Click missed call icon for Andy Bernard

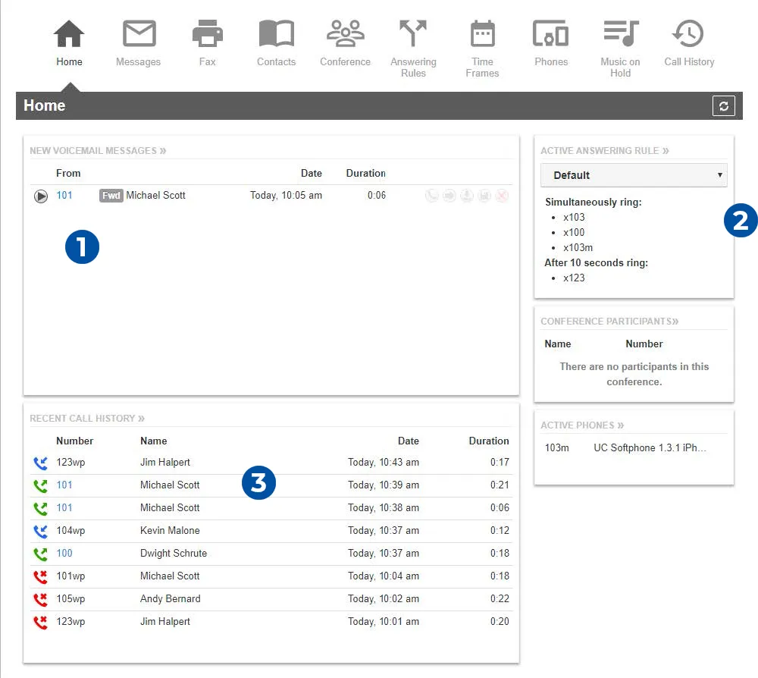[41, 599]
